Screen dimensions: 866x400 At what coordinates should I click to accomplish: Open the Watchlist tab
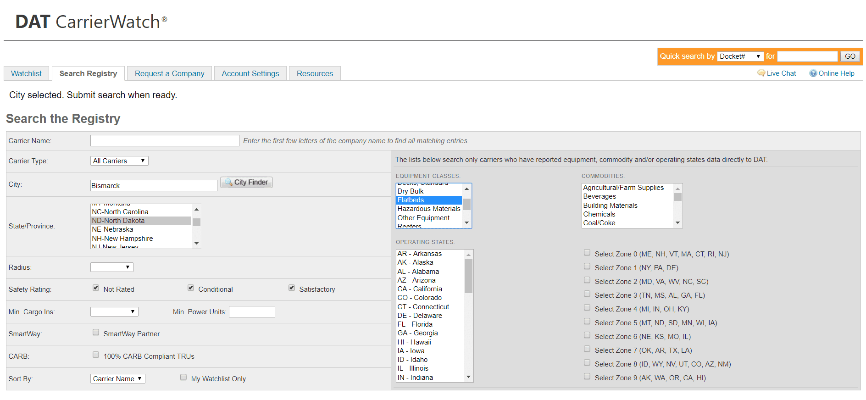26,73
